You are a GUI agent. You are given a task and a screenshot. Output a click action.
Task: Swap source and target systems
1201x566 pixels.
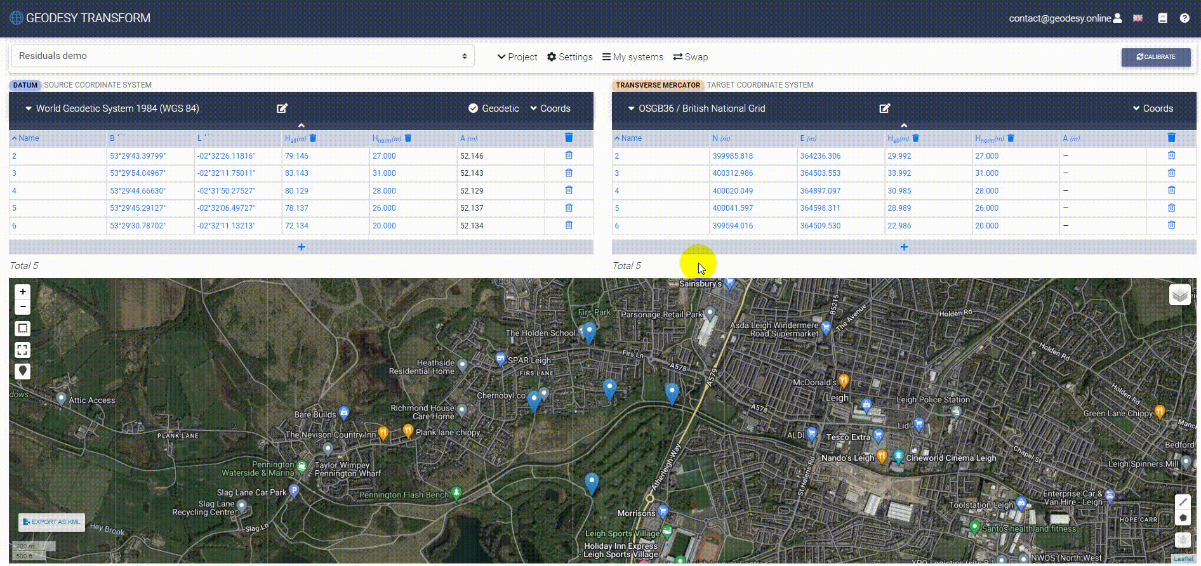click(690, 57)
